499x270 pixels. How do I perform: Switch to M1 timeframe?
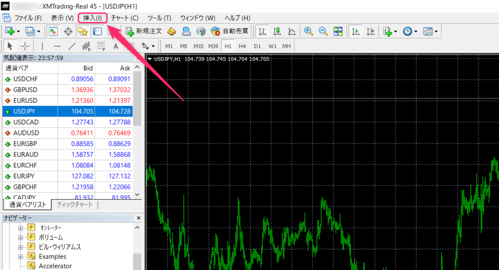tap(169, 46)
